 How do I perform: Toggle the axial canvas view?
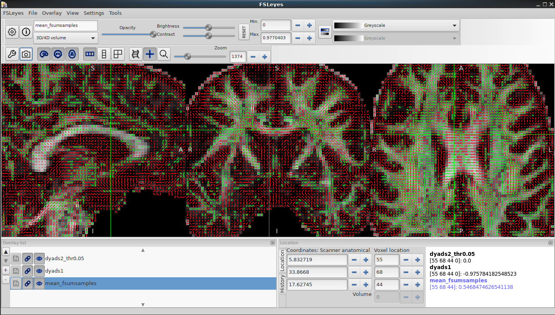[x=72, y=54]
